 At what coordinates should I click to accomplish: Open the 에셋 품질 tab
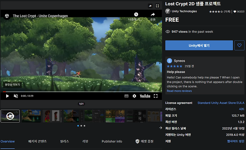(144, 142)
